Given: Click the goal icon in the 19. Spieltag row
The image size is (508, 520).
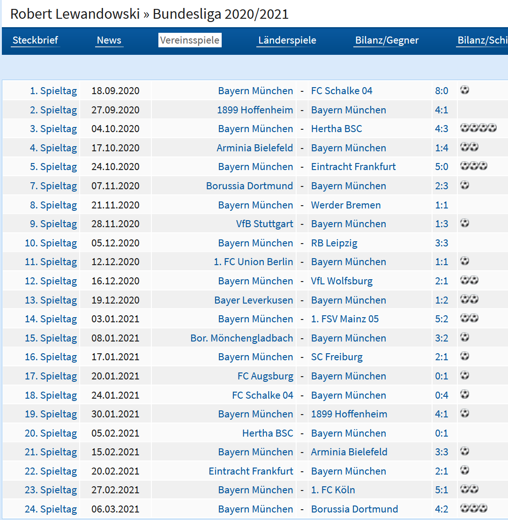Looking at the screenshot, I should coord(464,413).
